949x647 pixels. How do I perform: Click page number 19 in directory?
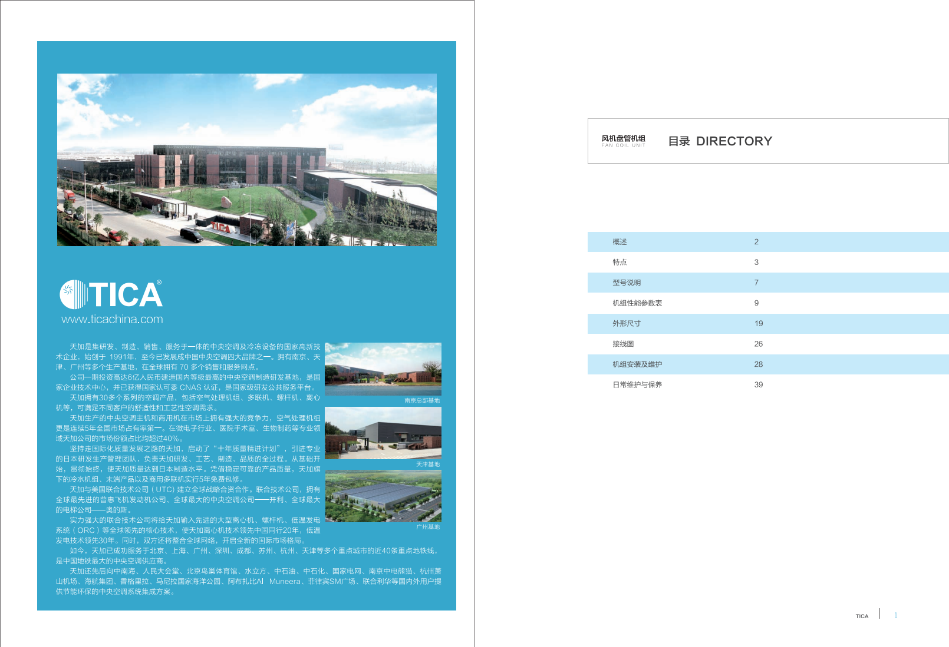(758, 324)
